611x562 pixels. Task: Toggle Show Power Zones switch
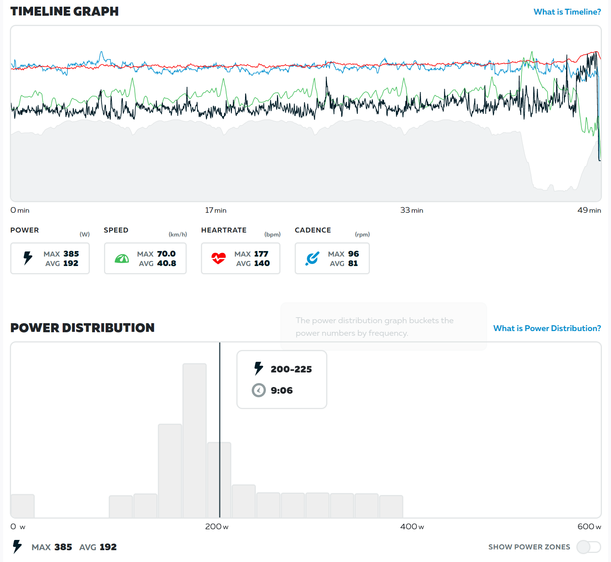coord(588,547)
